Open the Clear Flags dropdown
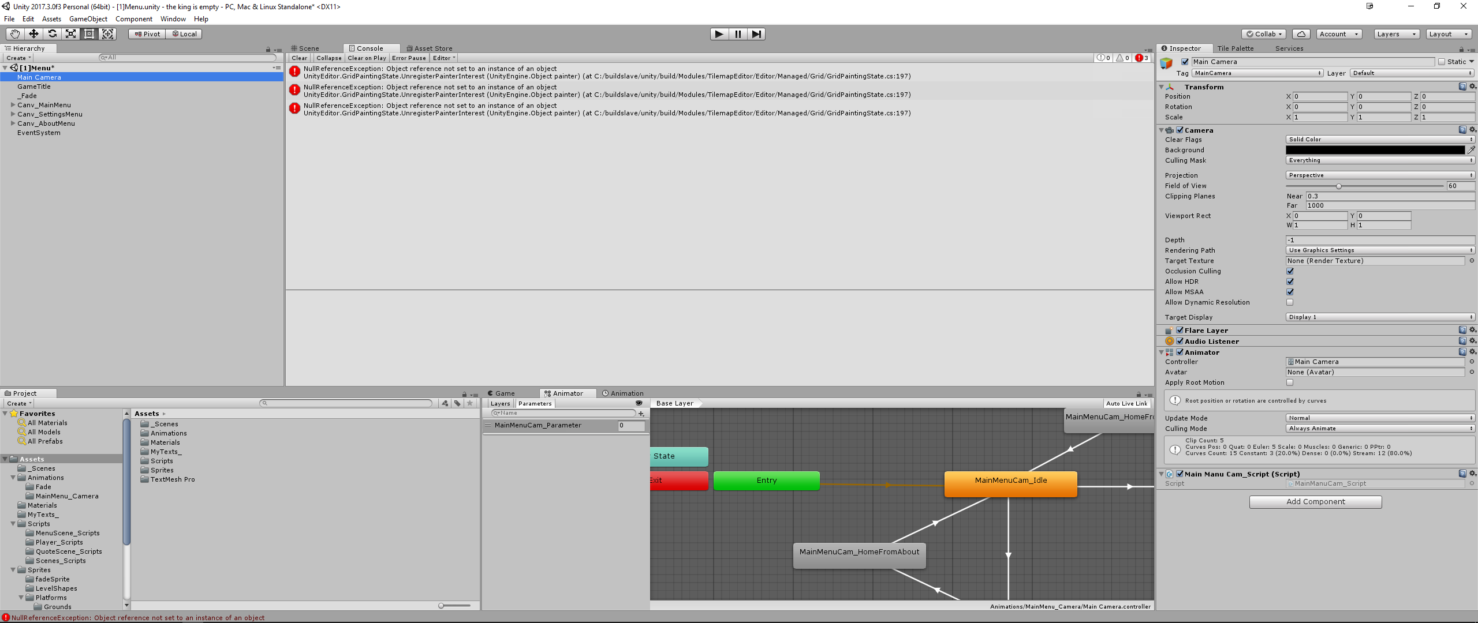Image resolution: width=1478 pixels, height=623 pixels. [x=1380, y=140]
